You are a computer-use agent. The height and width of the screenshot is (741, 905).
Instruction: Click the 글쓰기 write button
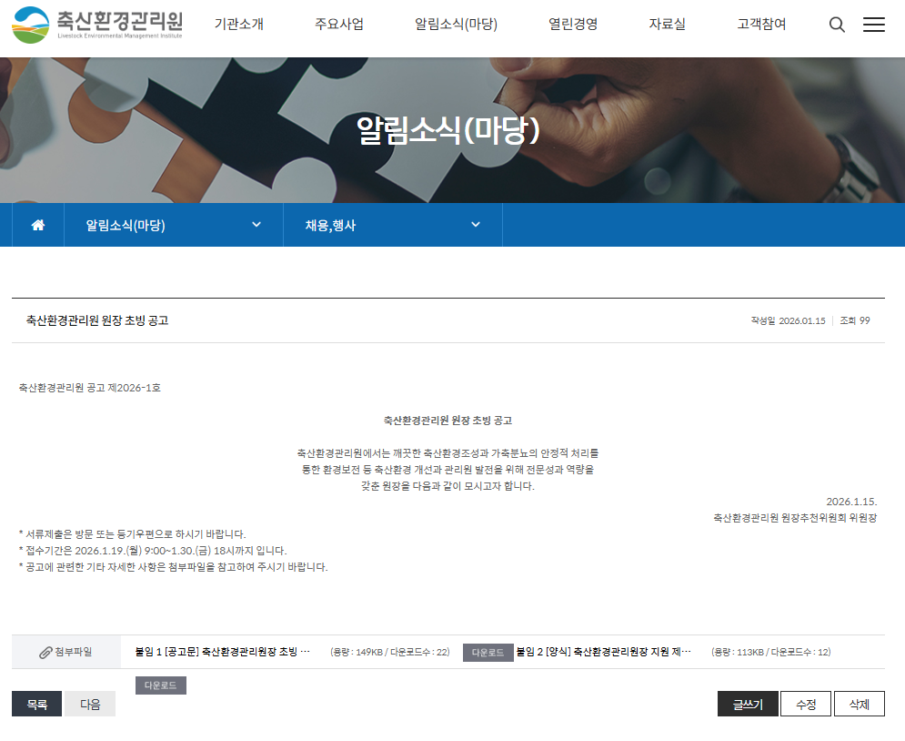(747, 703)
